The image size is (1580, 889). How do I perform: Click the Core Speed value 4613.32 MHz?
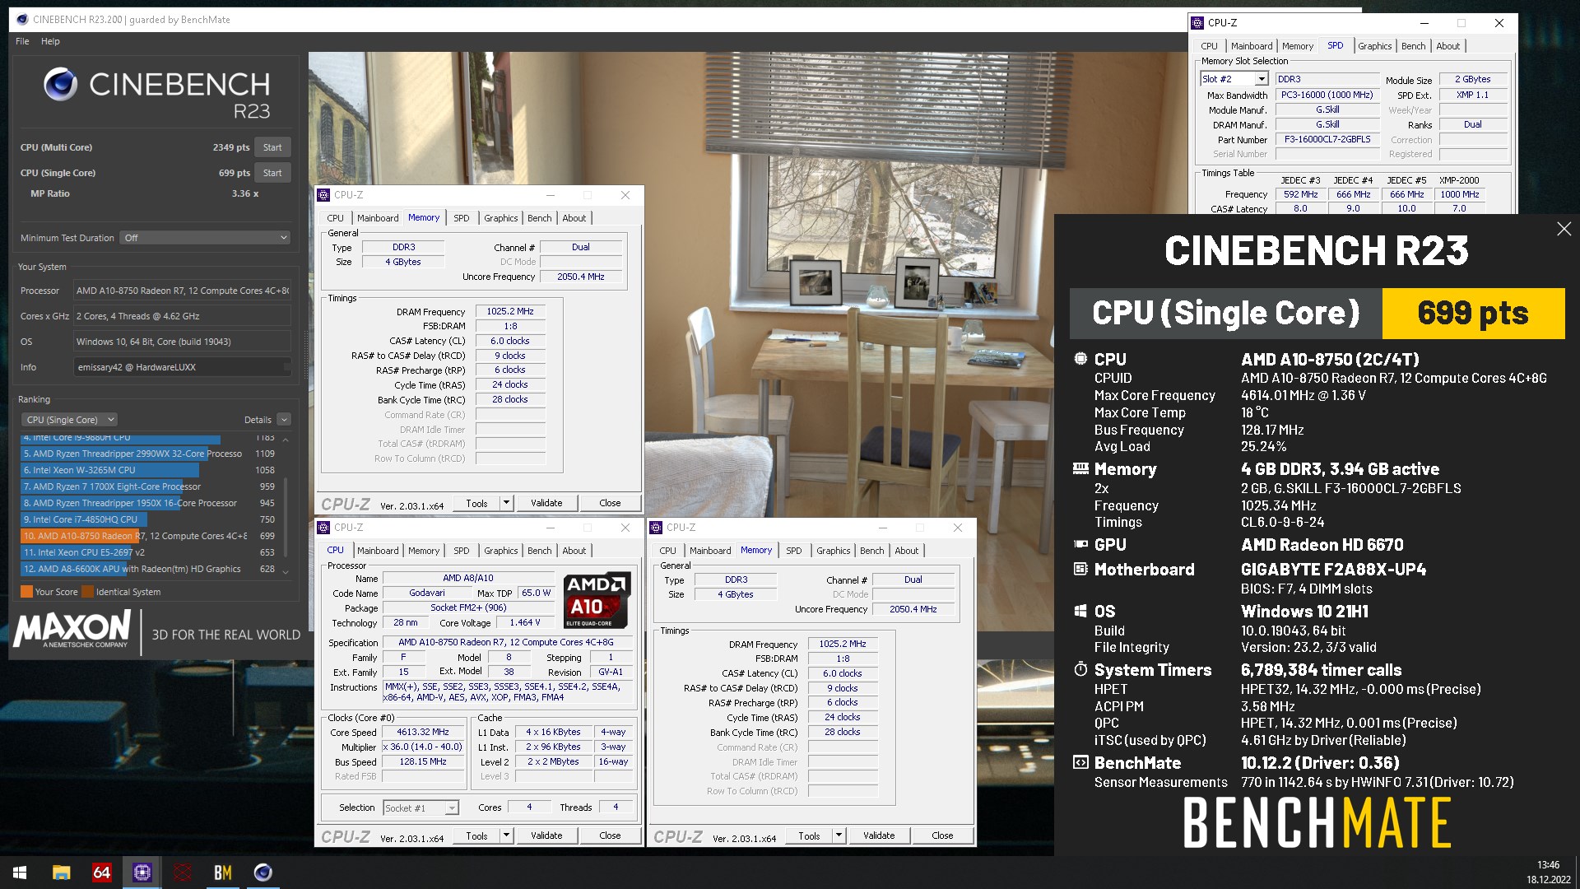point(423,732)
